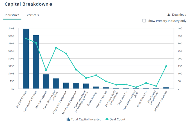Screen dimensions: 190x123
Task: Select deal count point above Biotechnology
Action: tap(96, 75)
